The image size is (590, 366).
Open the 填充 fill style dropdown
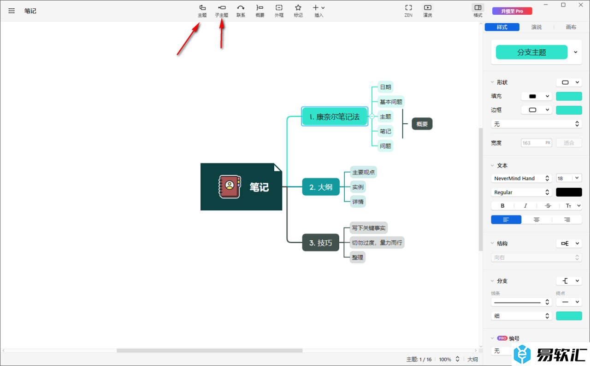click(x=537, y=96)
